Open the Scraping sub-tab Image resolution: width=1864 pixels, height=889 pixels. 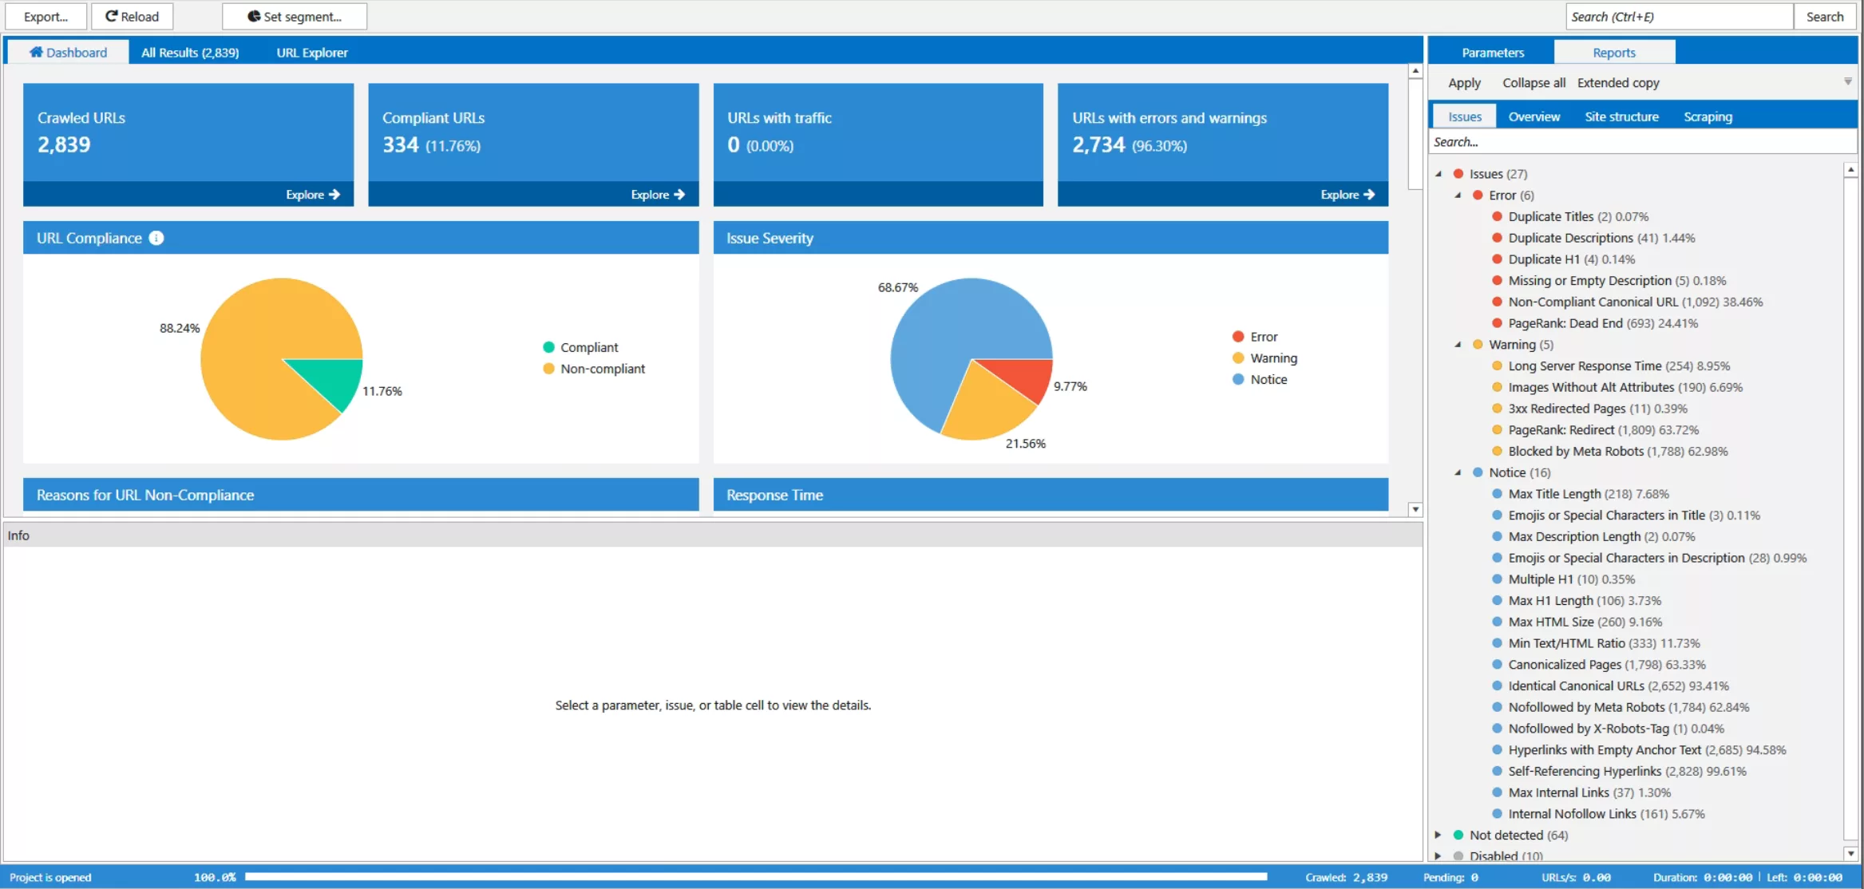coord(1708,117)
